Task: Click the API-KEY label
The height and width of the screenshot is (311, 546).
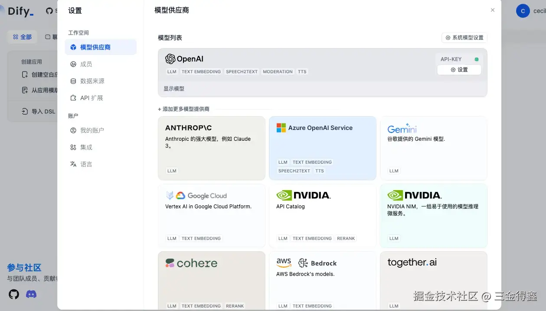Action: (451, 59)
